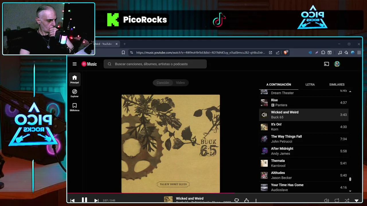The width and height of the screenshot is (367, 206).
Task: Open a new browser tab
Action: pyautogui.click(x=124, y=44)
